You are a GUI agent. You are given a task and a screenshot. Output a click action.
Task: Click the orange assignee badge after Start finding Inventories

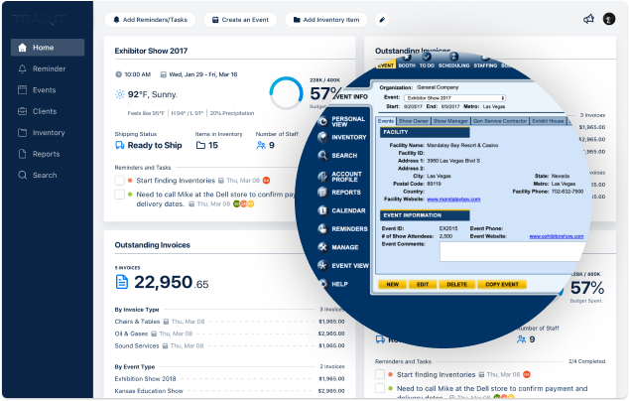click(x=266, y=181)
